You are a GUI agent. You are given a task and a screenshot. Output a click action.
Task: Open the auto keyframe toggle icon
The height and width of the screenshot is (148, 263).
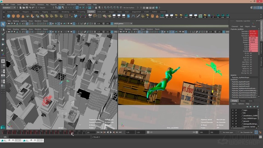[256, 133]
